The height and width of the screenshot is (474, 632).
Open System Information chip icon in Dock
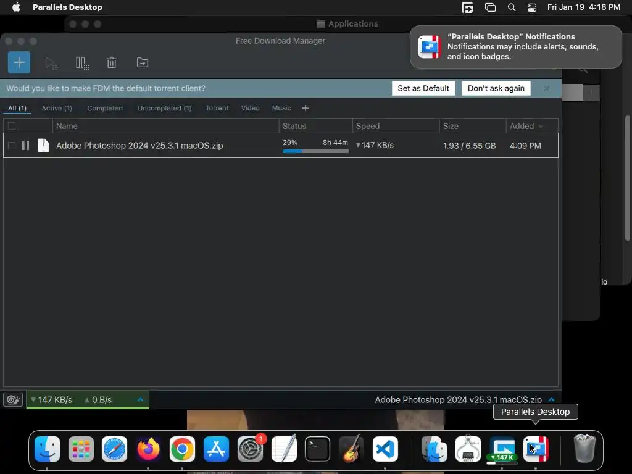[x=468, y=449]
